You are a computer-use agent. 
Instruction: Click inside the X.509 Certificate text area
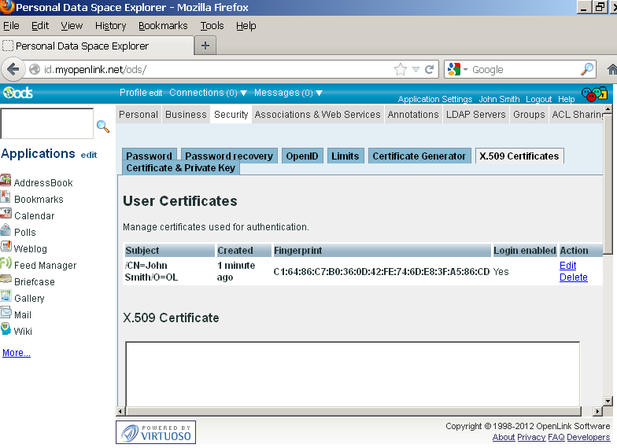[x=352, y=373]
